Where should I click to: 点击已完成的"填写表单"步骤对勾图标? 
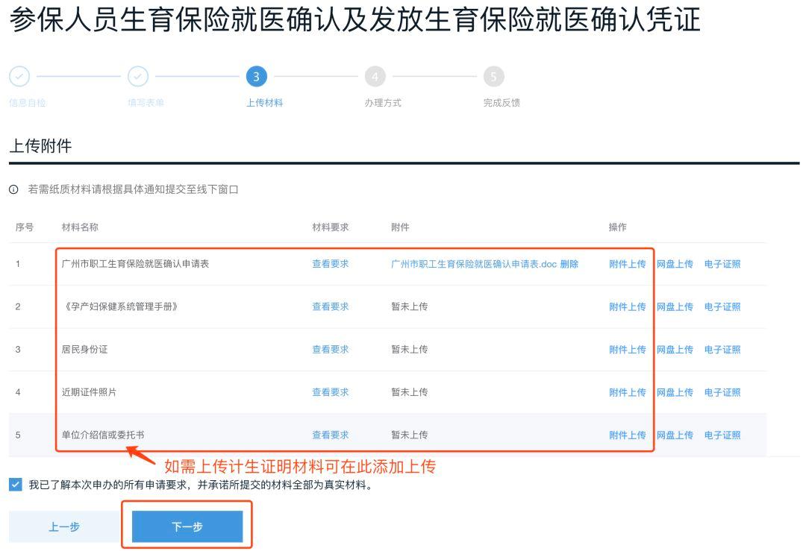pyautogui.click(x=138, y=77)
